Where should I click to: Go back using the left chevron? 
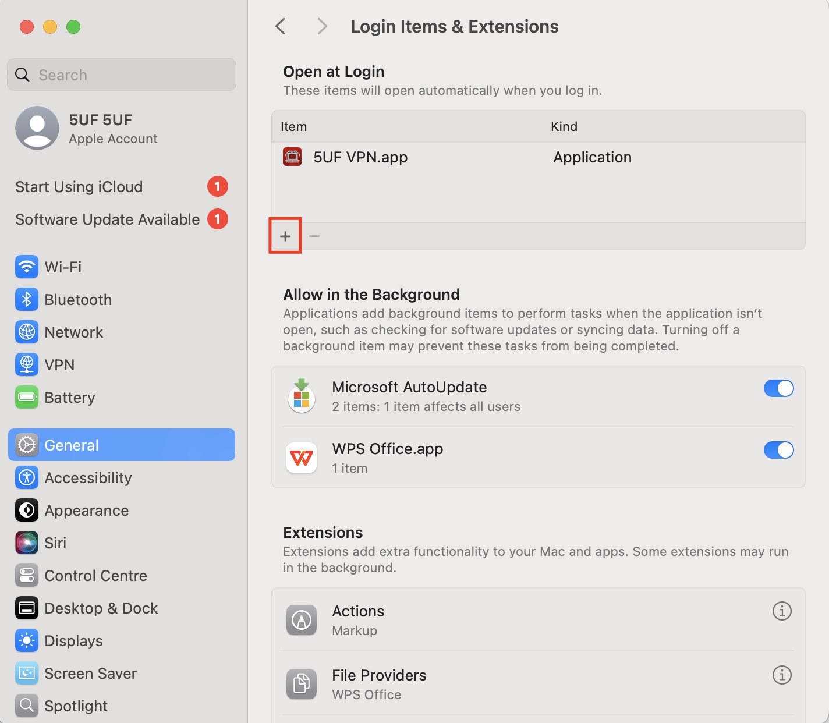click(281, 26)
